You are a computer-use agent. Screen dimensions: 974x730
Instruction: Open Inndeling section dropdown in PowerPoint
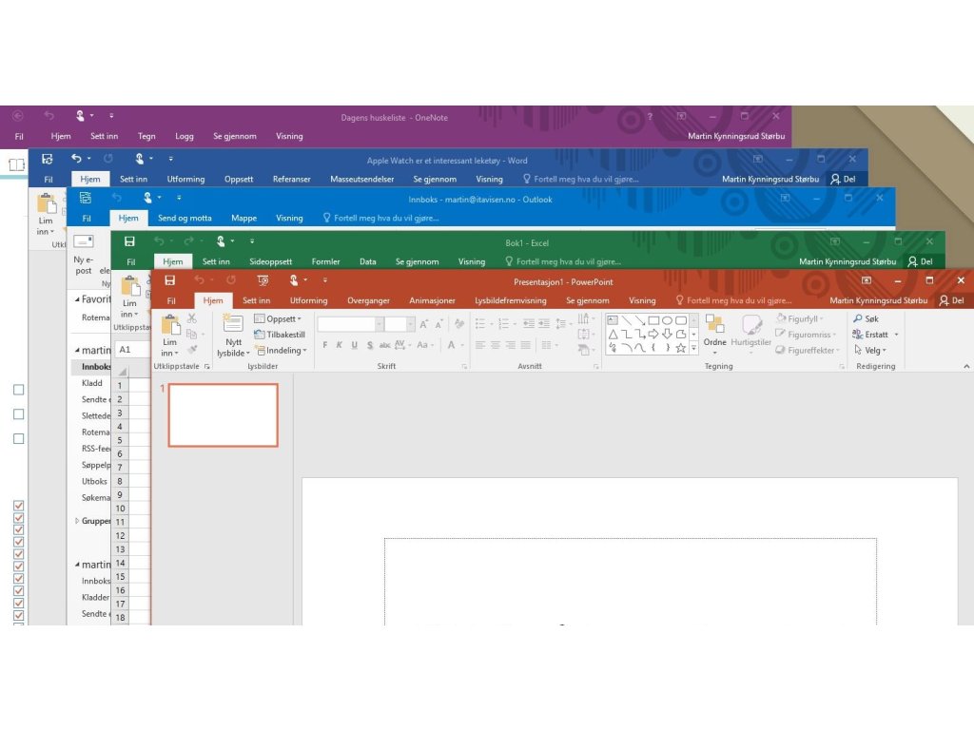pyautogui.click(x=282, y=350)
